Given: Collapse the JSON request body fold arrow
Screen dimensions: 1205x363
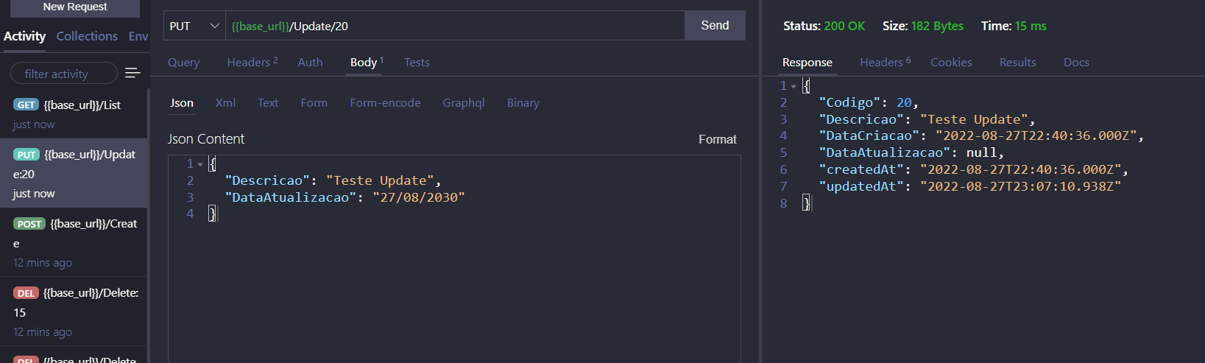Looking at the screenshot, I should pos(200,164).
